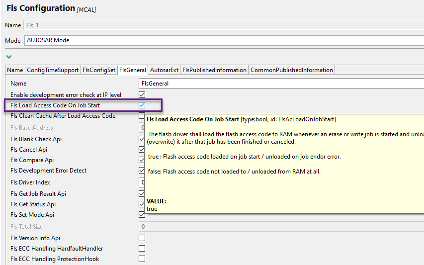Click the Fls Driver Index label

pos(30,182)
